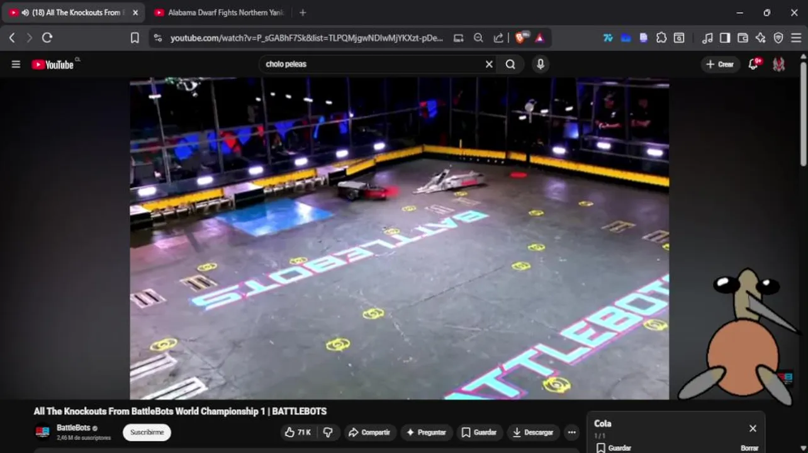Click the Crear button
The image size is (808, 453).
(x=720, y=64)
